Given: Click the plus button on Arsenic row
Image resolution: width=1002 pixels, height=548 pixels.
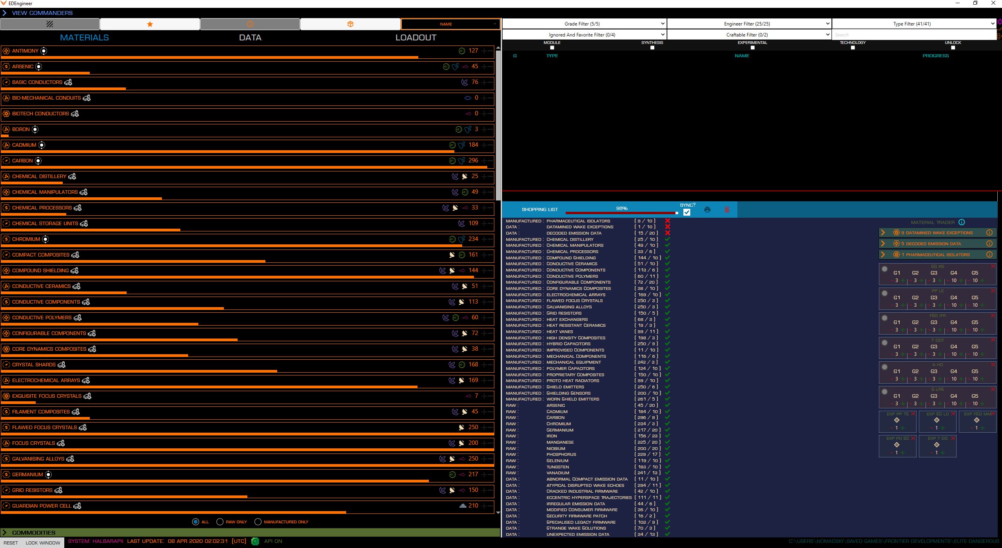Looking at the screenshot, I should (484, 67).
